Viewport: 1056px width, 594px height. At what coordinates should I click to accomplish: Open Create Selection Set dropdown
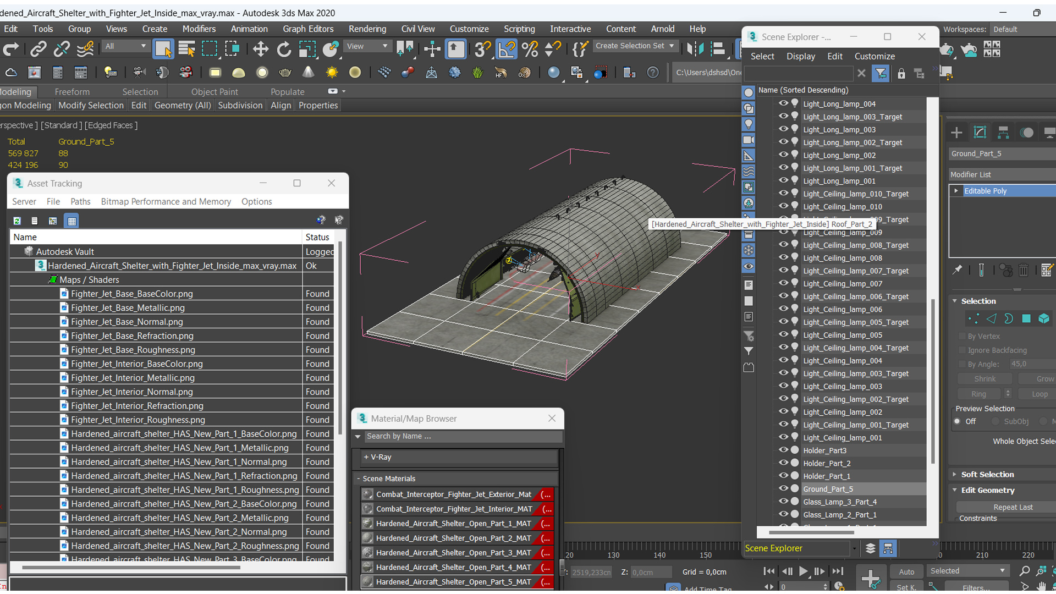(x=635, y=46)
